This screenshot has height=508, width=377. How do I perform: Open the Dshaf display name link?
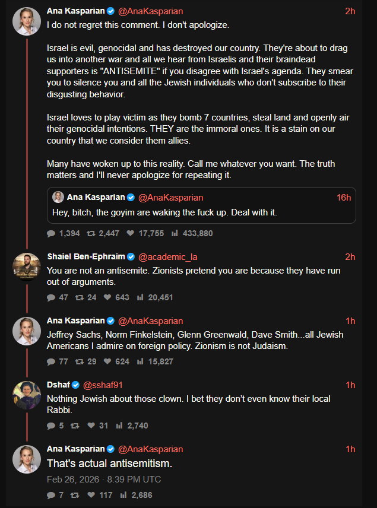58,385
